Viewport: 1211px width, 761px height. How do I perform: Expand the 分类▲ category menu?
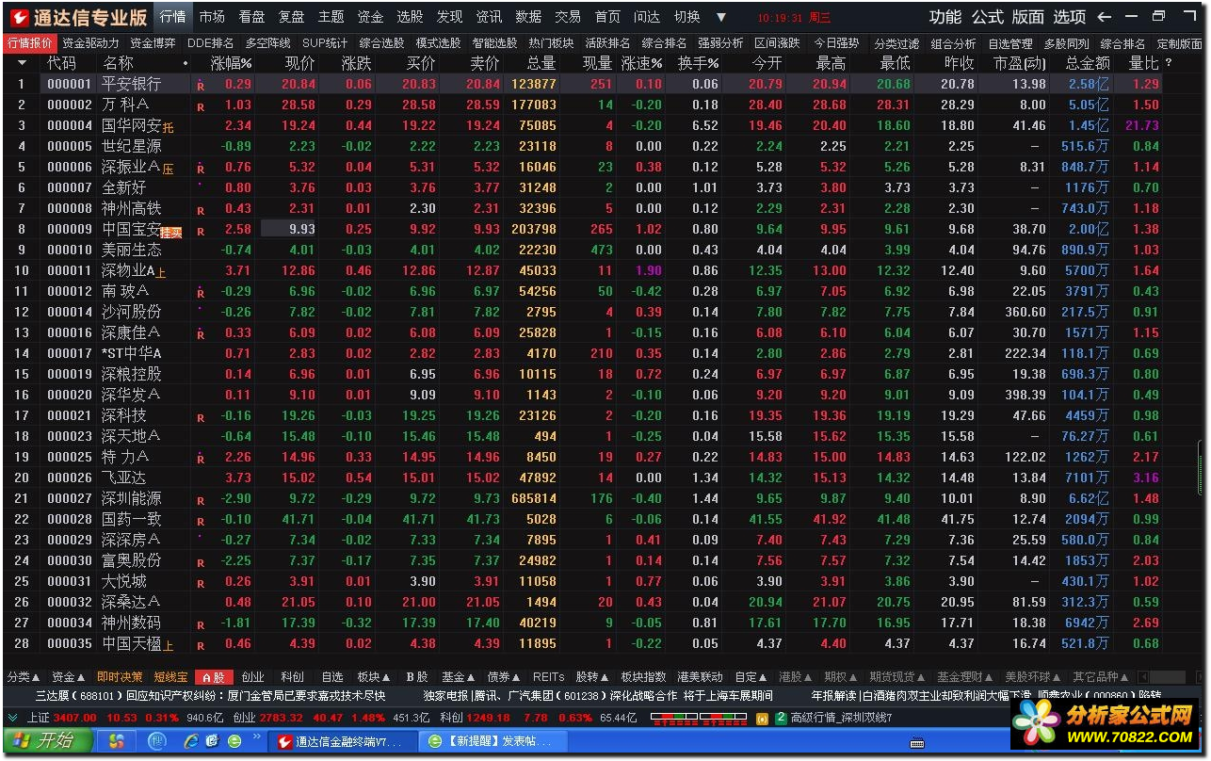pyautogui.click(x=24, y=677)
